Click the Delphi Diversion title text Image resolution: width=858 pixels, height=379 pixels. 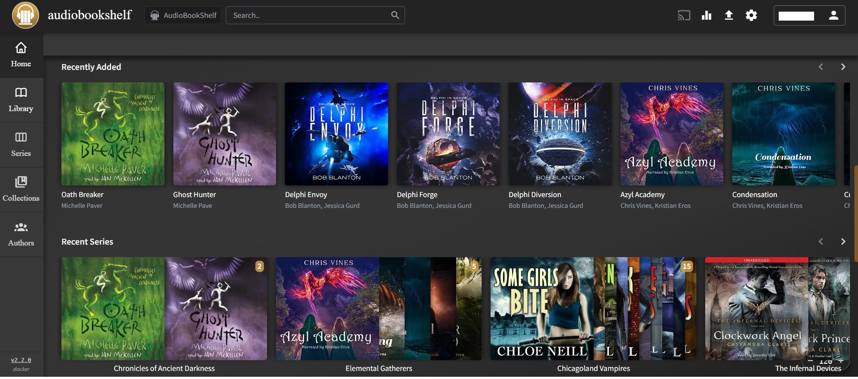point(535,194)
